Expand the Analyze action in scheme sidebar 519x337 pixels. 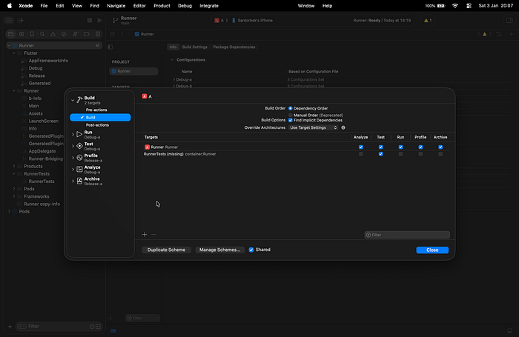click(73, 170)
